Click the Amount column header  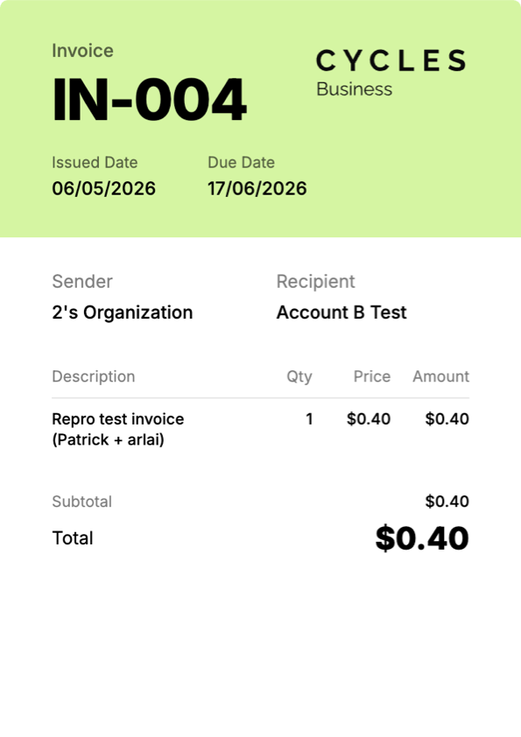tap(441, 376)
